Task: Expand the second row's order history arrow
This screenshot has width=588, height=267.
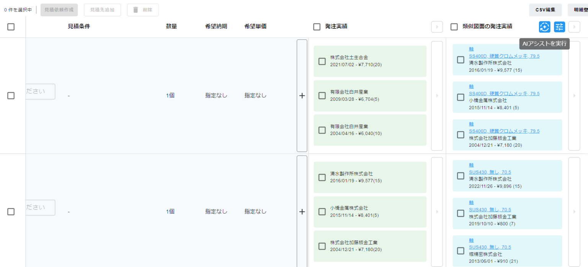Action: (x=437, y=212)
